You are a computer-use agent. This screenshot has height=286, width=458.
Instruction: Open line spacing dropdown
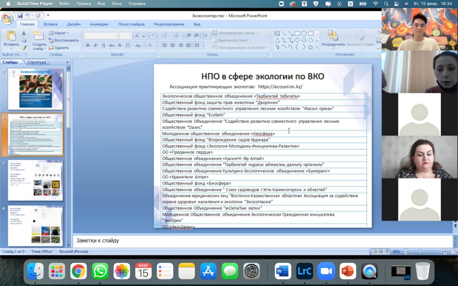205,35
